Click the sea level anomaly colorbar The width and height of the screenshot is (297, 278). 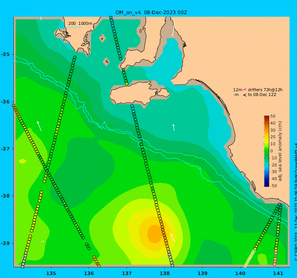point(267,151)
